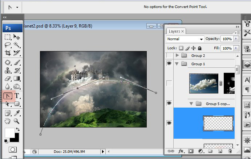This screenshot has height=159, width=251.
Task: Select the Rectangular Marquee tool
Action: point(7,37)
